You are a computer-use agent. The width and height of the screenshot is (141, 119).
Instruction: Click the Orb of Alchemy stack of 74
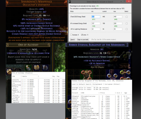(28, 68)
